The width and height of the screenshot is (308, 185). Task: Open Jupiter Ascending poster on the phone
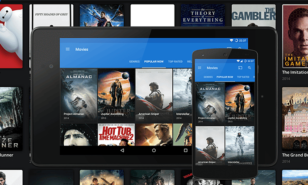click(x=240, y=103)
